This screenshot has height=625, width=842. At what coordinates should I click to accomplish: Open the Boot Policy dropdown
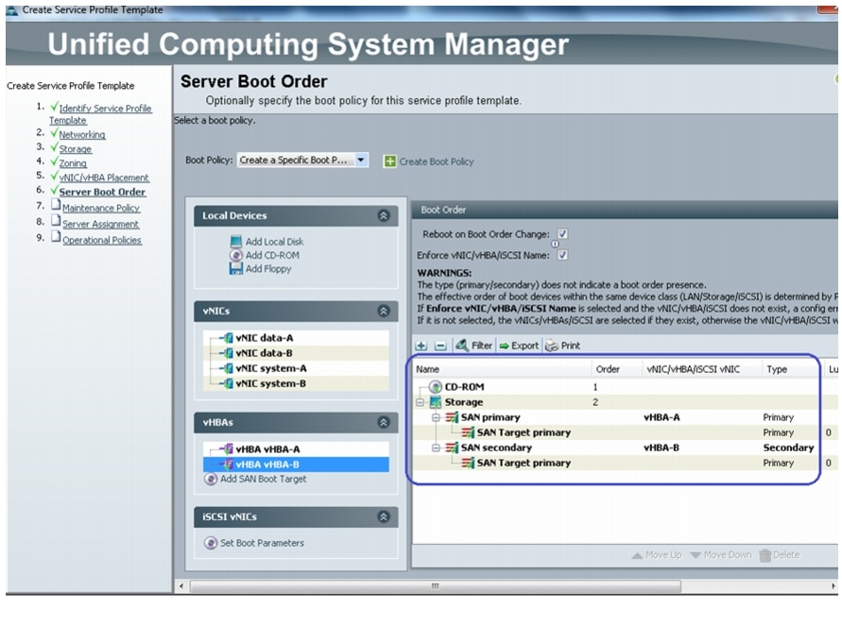[x=361, y=160]
